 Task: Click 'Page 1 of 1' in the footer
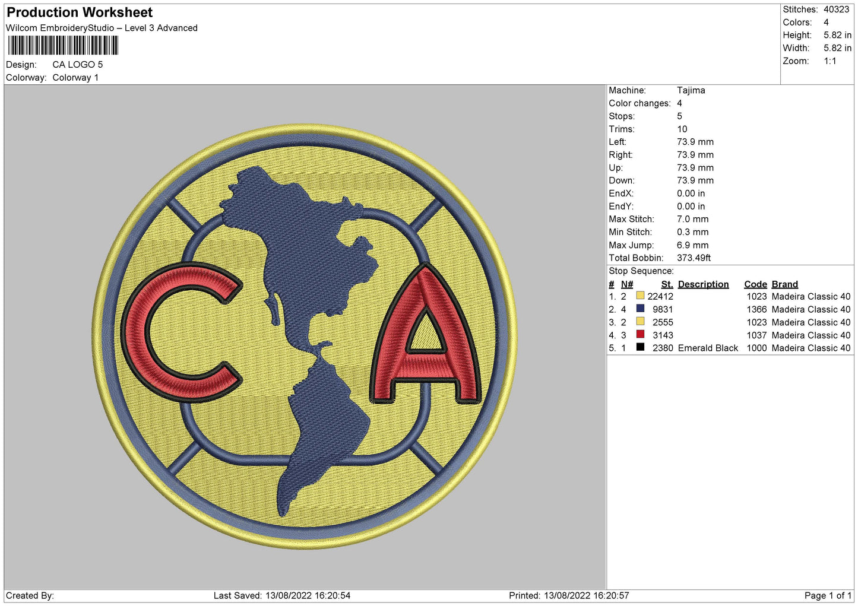coord(828,595)
